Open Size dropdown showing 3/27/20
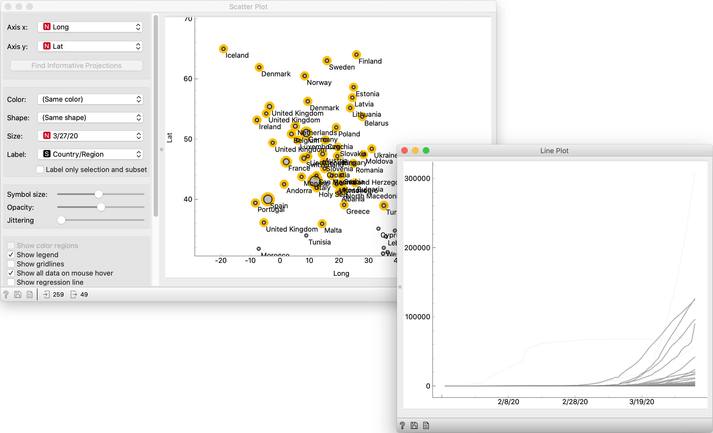 point(90,136)
